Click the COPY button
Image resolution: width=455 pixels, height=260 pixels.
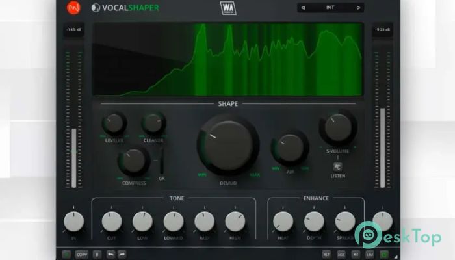click(82, 254)
